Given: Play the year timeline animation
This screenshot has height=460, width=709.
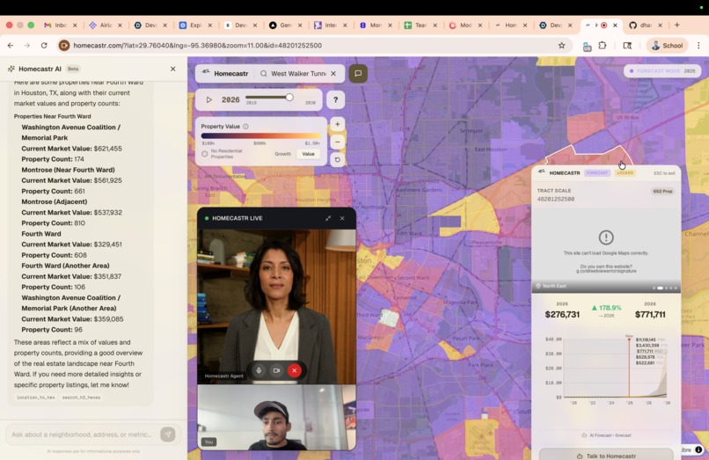Looking at the screenshot, I should pos(208,99).
